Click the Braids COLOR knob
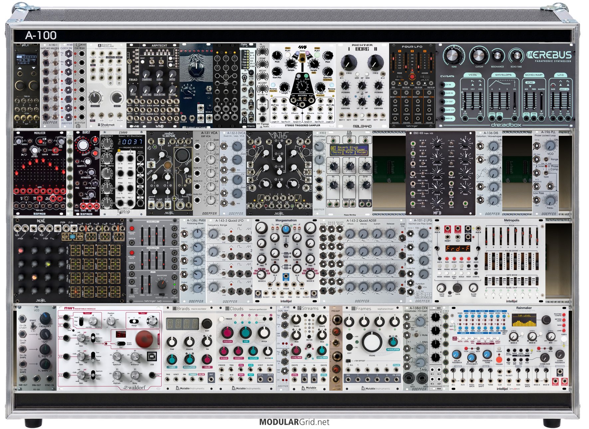Viewport: 589px width, 429px height. [207, 359]
